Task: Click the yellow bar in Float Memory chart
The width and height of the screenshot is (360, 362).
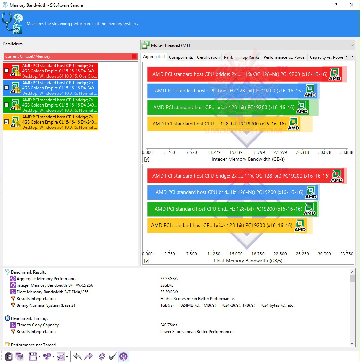Action: (227, 225)
